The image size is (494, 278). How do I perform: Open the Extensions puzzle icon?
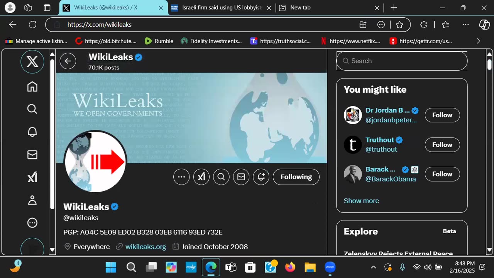click(424, 25)
